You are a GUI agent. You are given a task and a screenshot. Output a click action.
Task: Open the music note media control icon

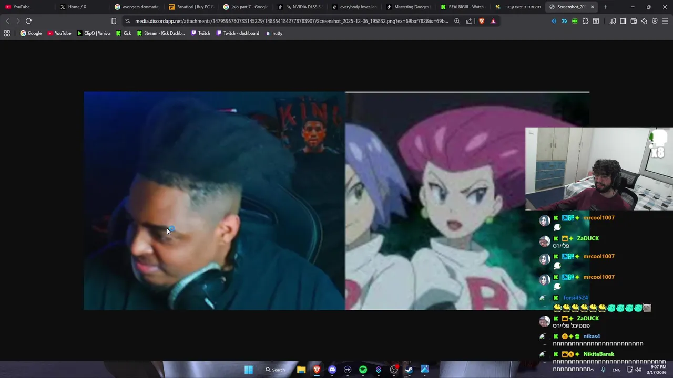coord(613,21)
